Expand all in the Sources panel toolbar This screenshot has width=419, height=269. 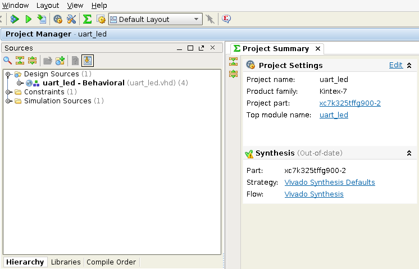click(33, 61)
